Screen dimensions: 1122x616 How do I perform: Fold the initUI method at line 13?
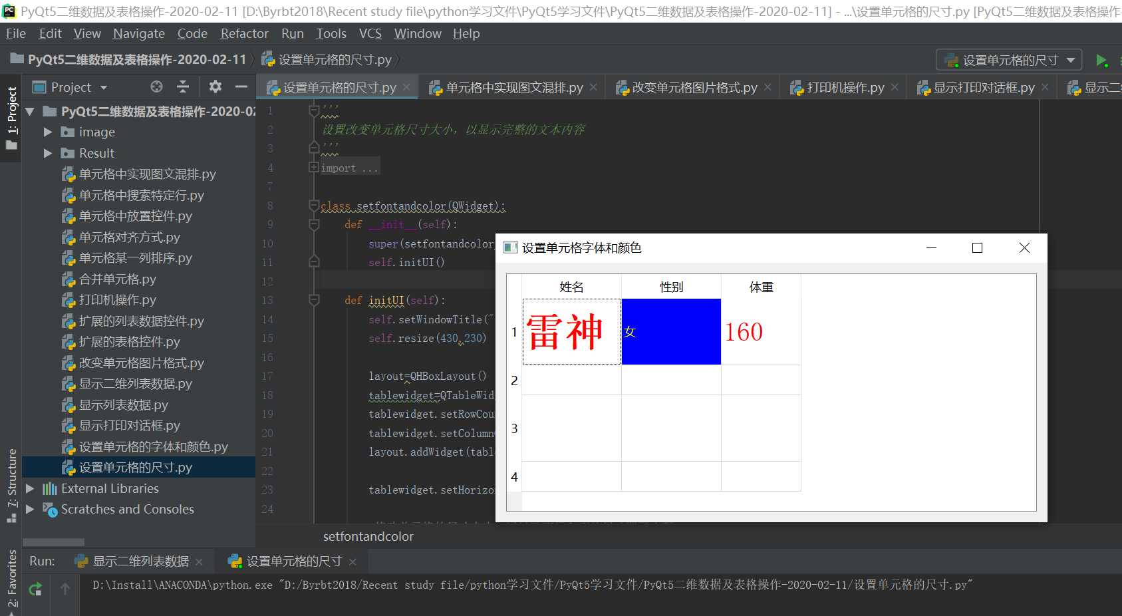pos(314,301)
